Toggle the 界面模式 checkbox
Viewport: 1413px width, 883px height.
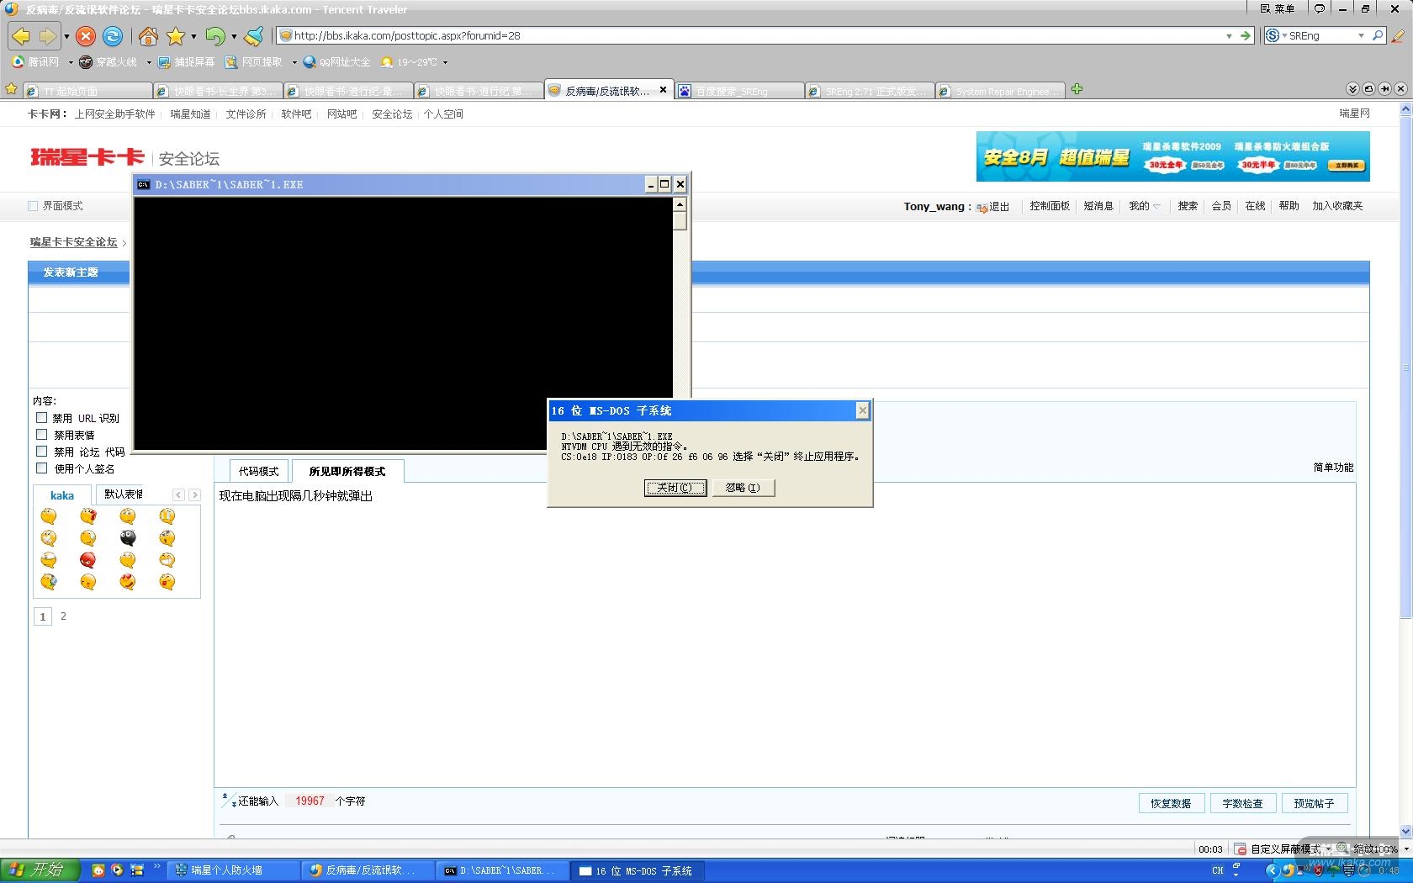pos(33,205)
